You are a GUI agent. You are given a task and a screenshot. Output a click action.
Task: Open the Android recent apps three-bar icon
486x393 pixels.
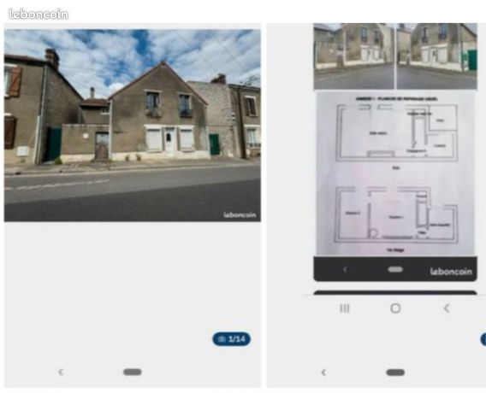point(345,308)
